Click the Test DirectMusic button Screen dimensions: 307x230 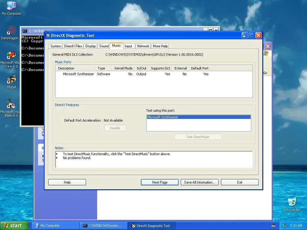pyautogui.click(x=198, y=137)
